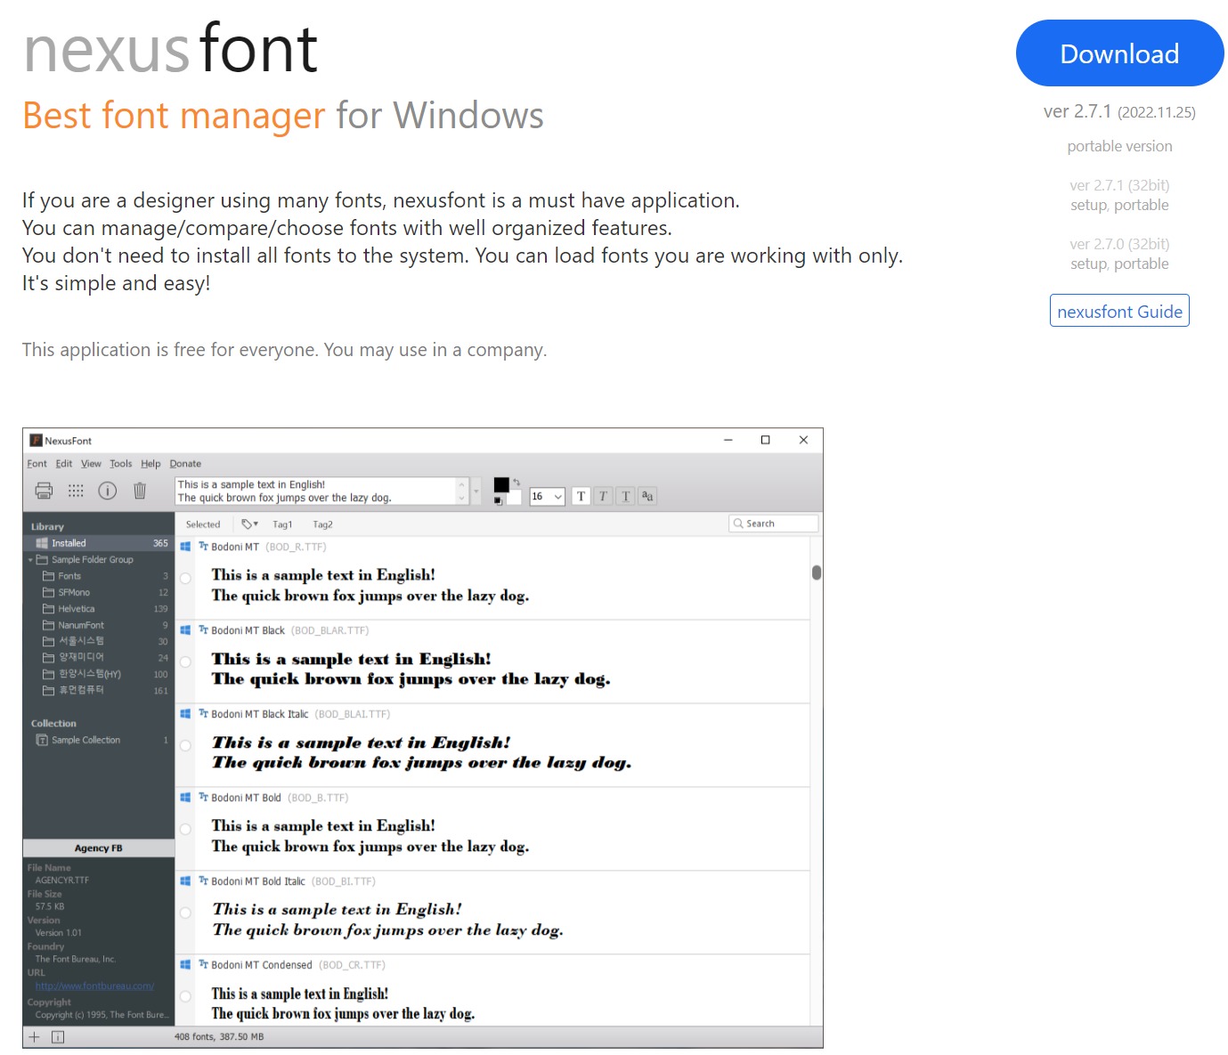
Task: Click the tag icon beside Selected
Action: click(248, 524)
